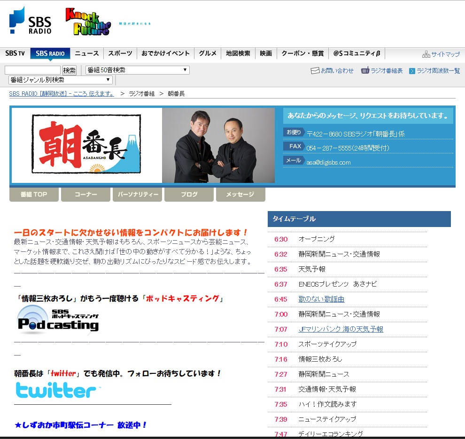Click the パーソナリティー program tab

pyautogui.click(x=138, y=195)
